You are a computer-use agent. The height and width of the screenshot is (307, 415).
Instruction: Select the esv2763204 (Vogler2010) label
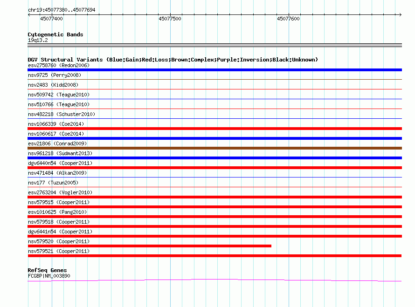pyautogui.click(x=60, y=192)
